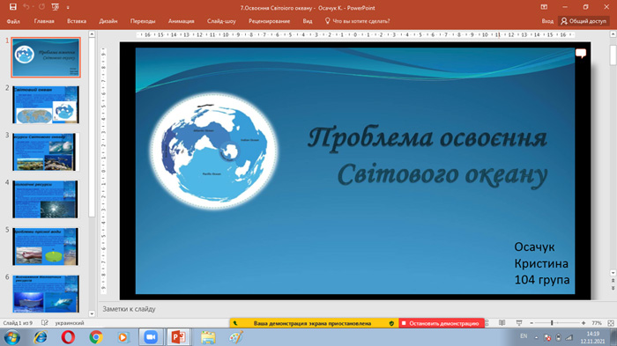The width and height of the screenshot is (617, 346).
Task: Click the zoom slider handle in status bar
Action: (552, 323)
